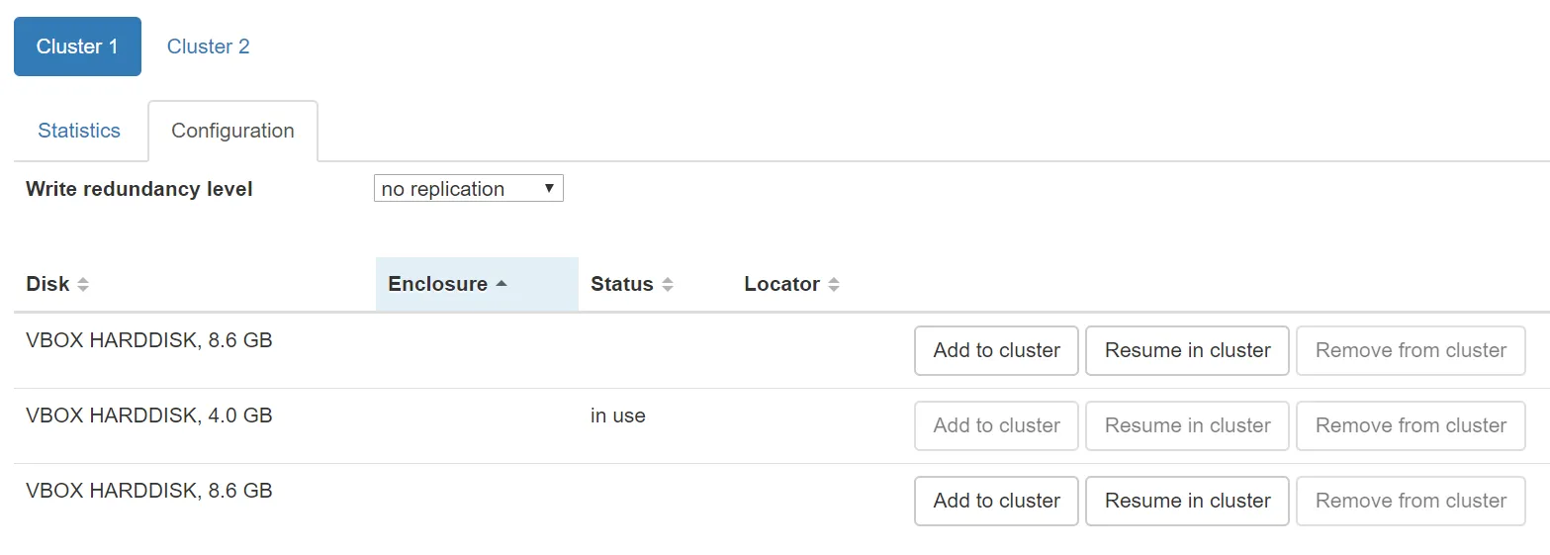
Task: Click the 'in use' status cell
Action: pyautogui.click(x=618, y=416)
